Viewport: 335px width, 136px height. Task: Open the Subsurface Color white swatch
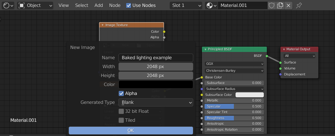[250, 95]
